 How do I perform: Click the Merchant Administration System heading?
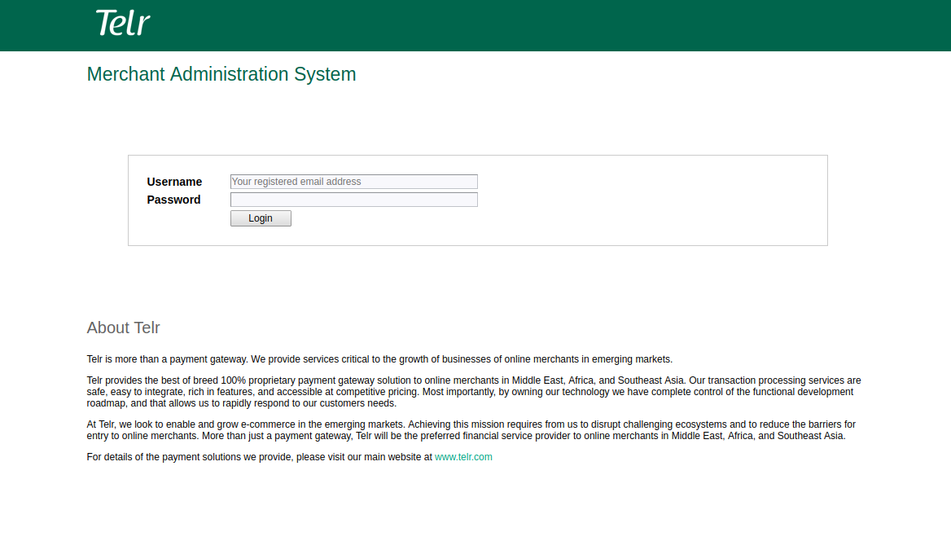(221, 74)
